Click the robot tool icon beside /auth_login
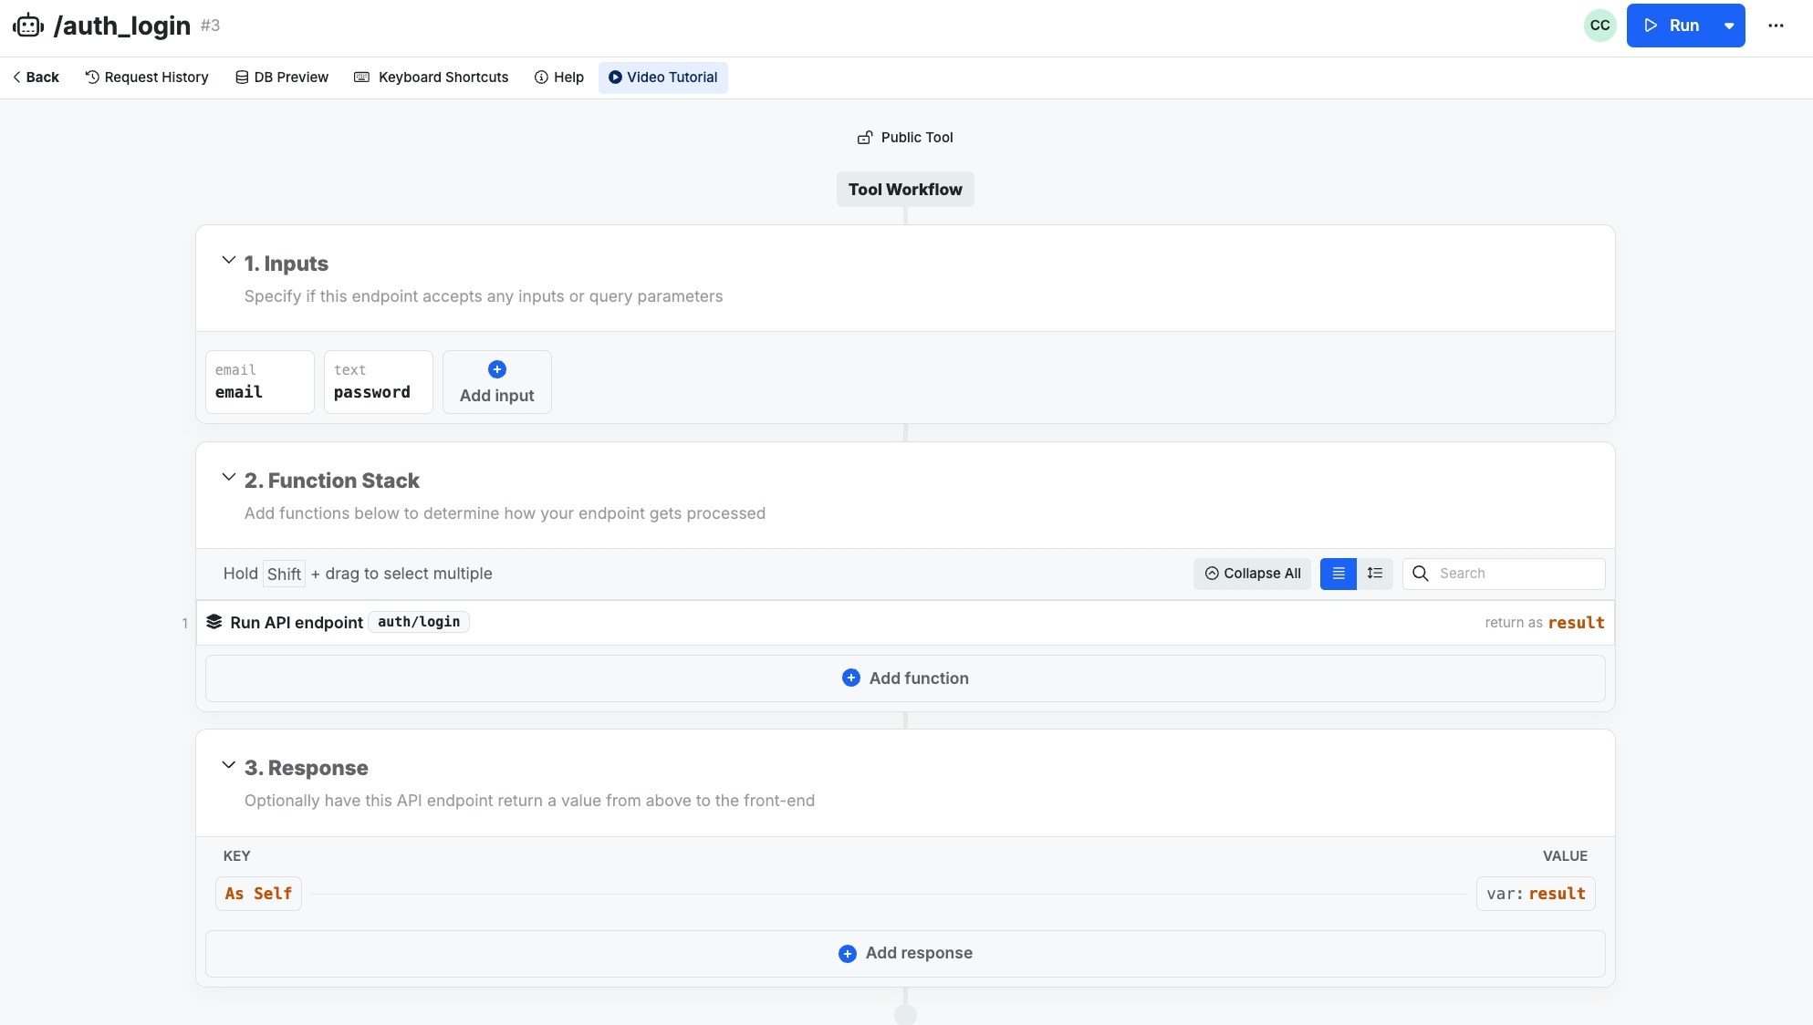1813x1025 pixels. [x=28, y=26]
